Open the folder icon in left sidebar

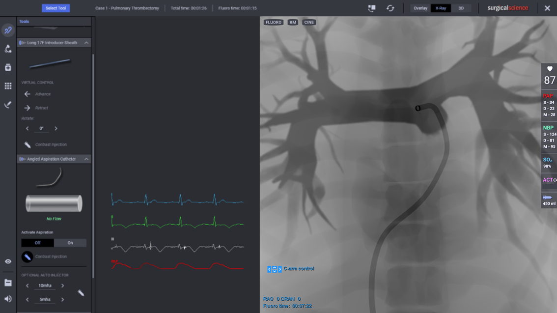point(8,283)
